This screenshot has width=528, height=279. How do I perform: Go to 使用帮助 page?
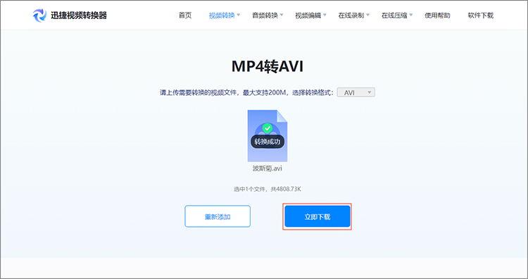[x=437, y=15]
